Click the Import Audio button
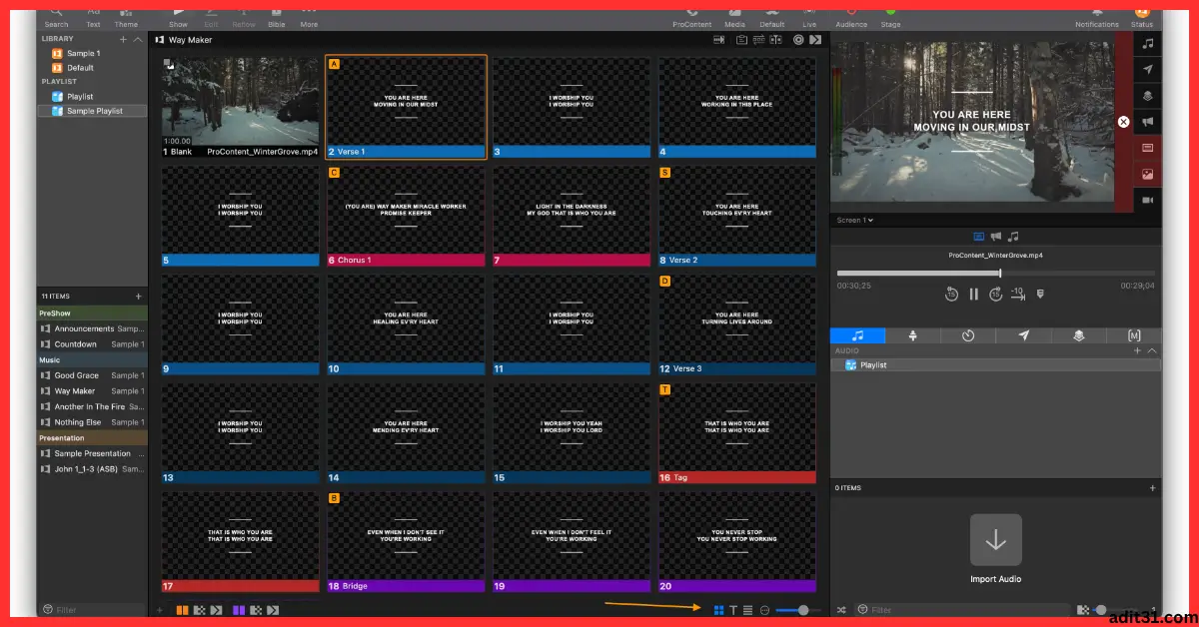Image resolution: width=1199 pixels, height=627 pixels. pos(995,548)
